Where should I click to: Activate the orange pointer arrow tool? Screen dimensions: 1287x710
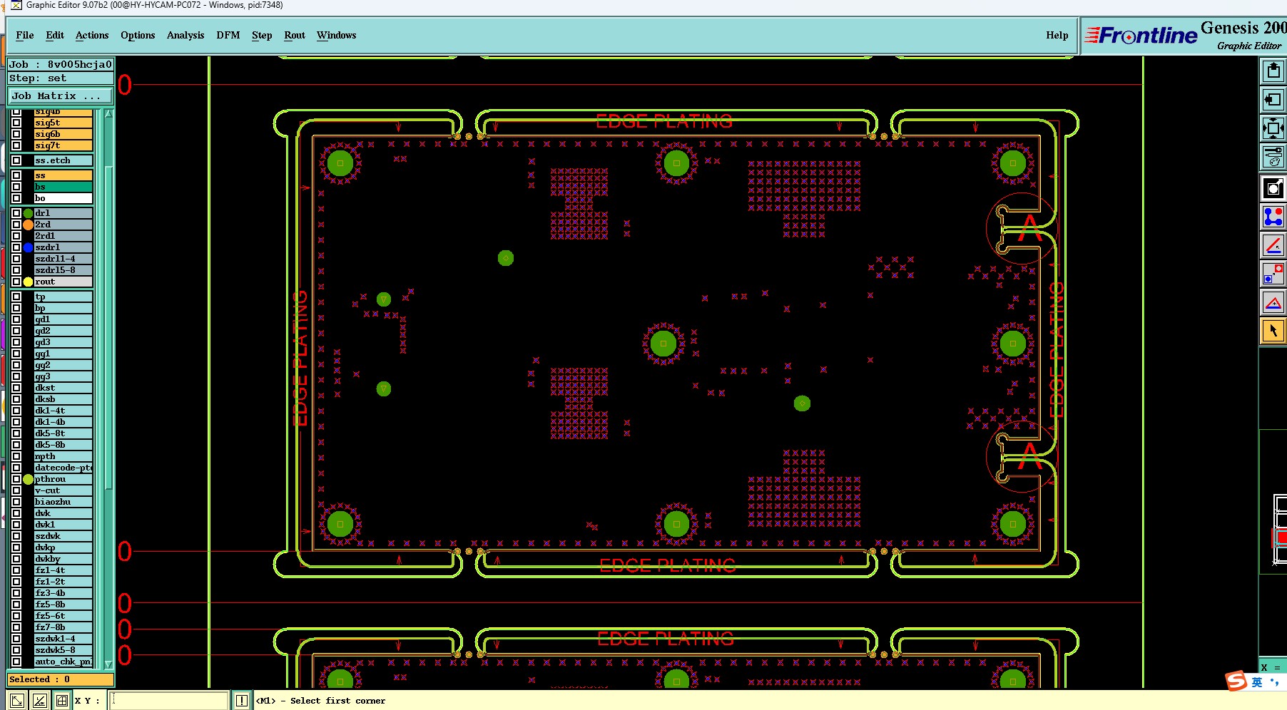coord(1273,331)
